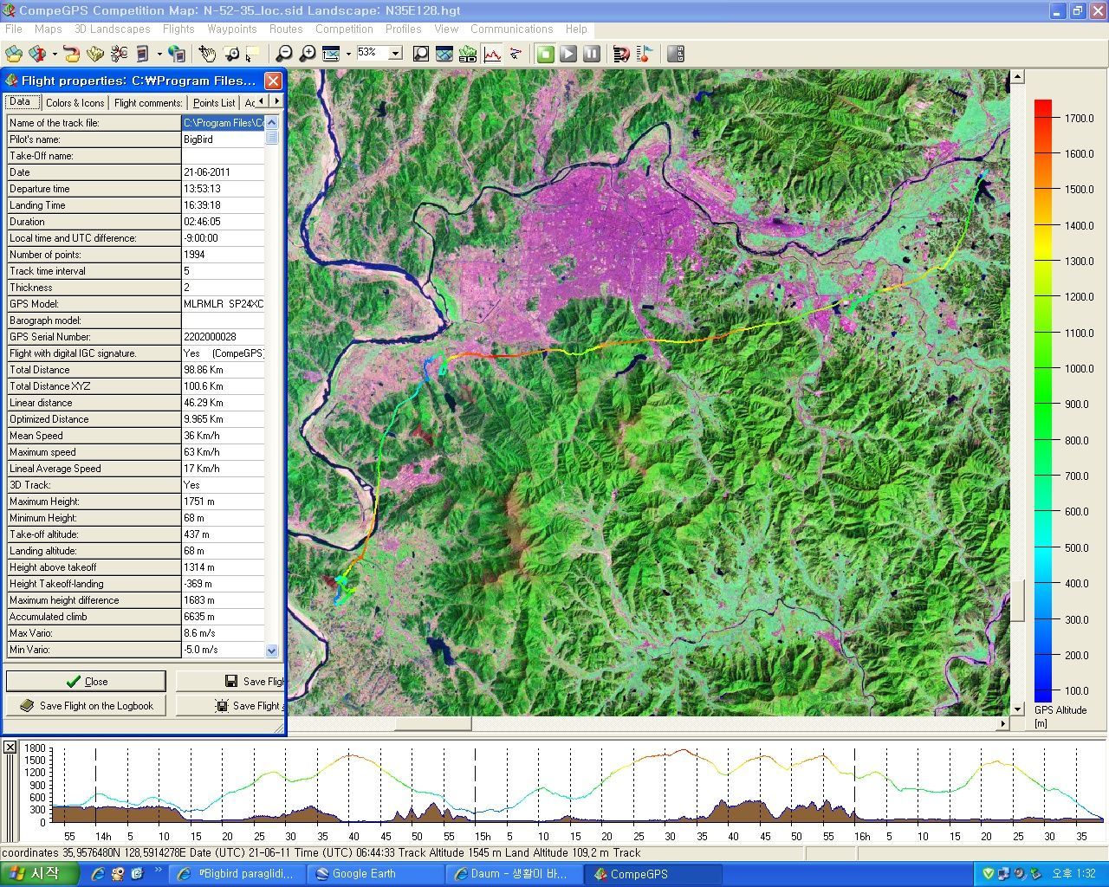Click Save Flight on the Logbook button

coord(86,706)
